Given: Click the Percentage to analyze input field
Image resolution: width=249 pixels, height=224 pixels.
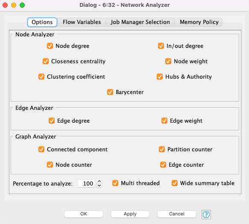Looking at the screenshot, I should pyautogui.click(x=86, y=183).
